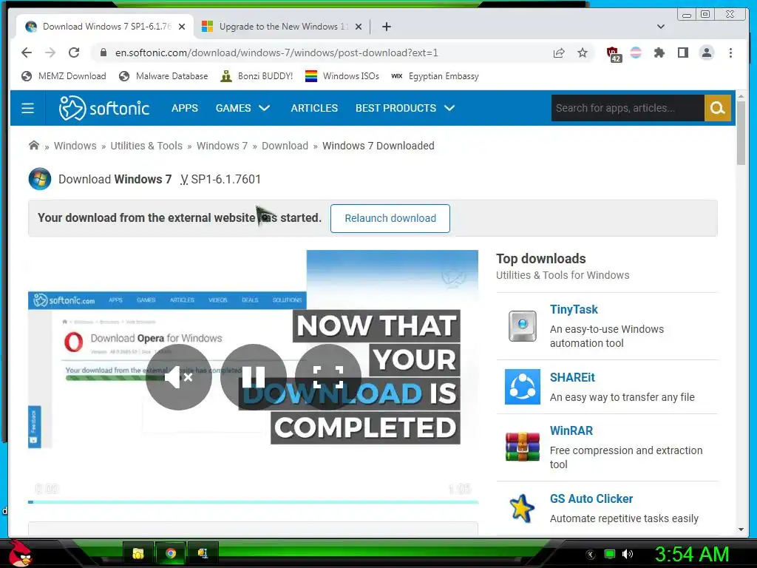The height and width of the screenshot is (568, 757).
Task: Open the folder icon in the taskbar
Action: tap(138, 553)
